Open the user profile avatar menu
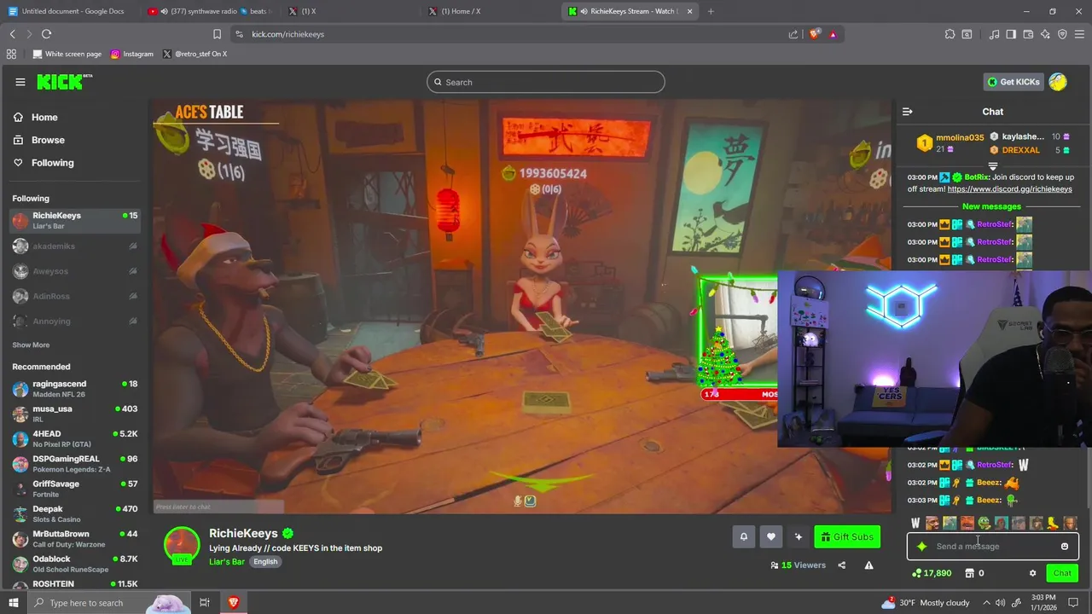 click(1058, 82)
